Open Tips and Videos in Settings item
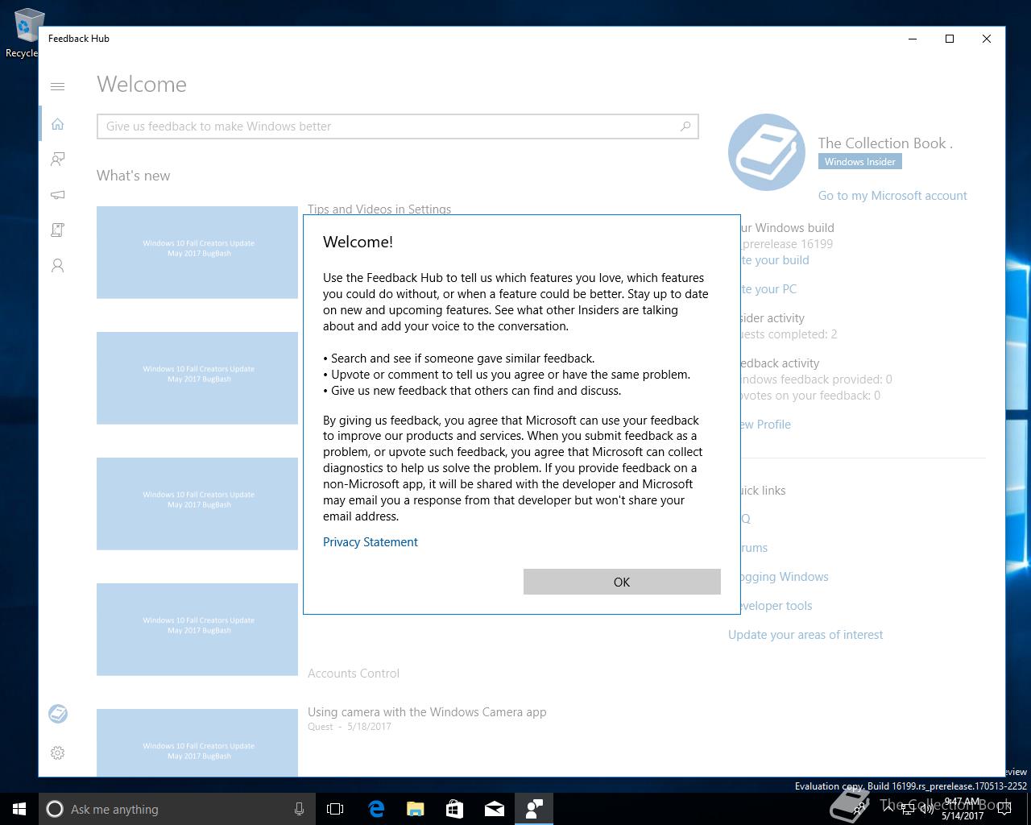This screenshot has height=825, width=1031. [379, 209]
